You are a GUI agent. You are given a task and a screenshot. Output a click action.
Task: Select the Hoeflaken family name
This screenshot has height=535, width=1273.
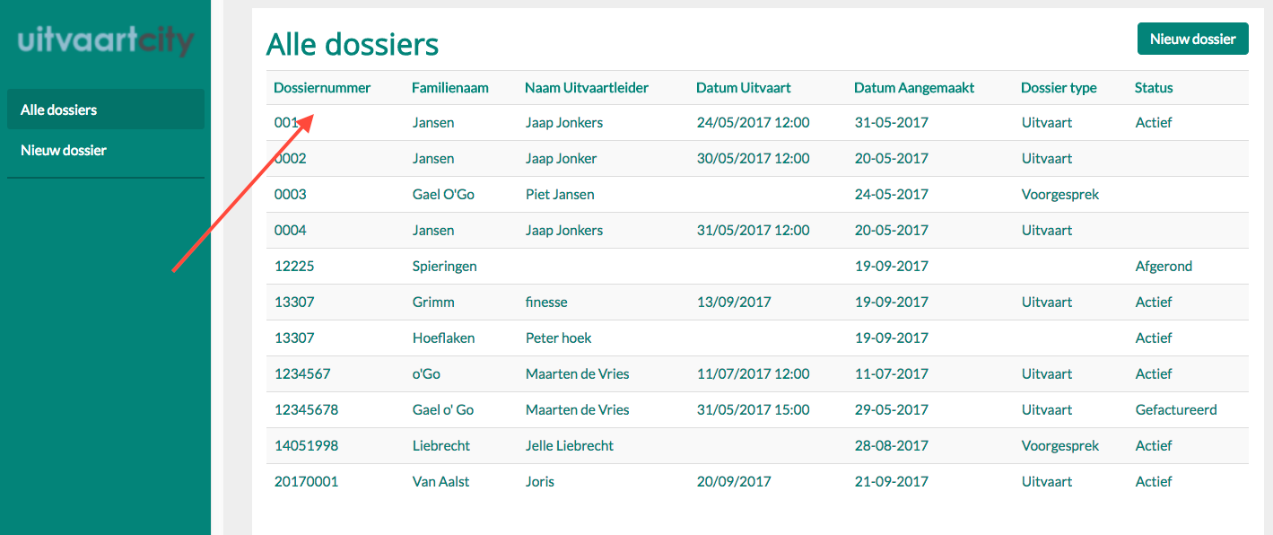click(x=444, y=338)
